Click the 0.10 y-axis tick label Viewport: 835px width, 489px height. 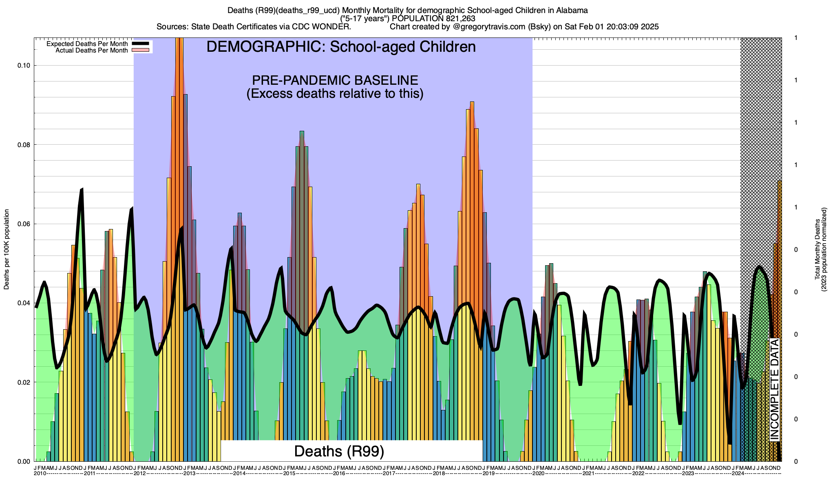click(24, 66)
